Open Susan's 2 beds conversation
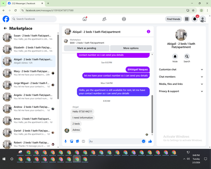Screen dimensions: 211x169 pos(28,37)
